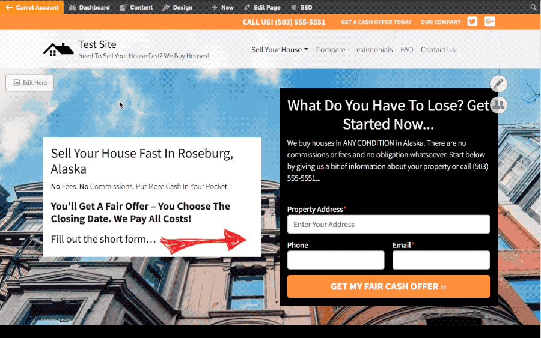This screenshot has height=338, width=541.
Task: Expand the Sell Your House dropdown
Action: (280, 50)
